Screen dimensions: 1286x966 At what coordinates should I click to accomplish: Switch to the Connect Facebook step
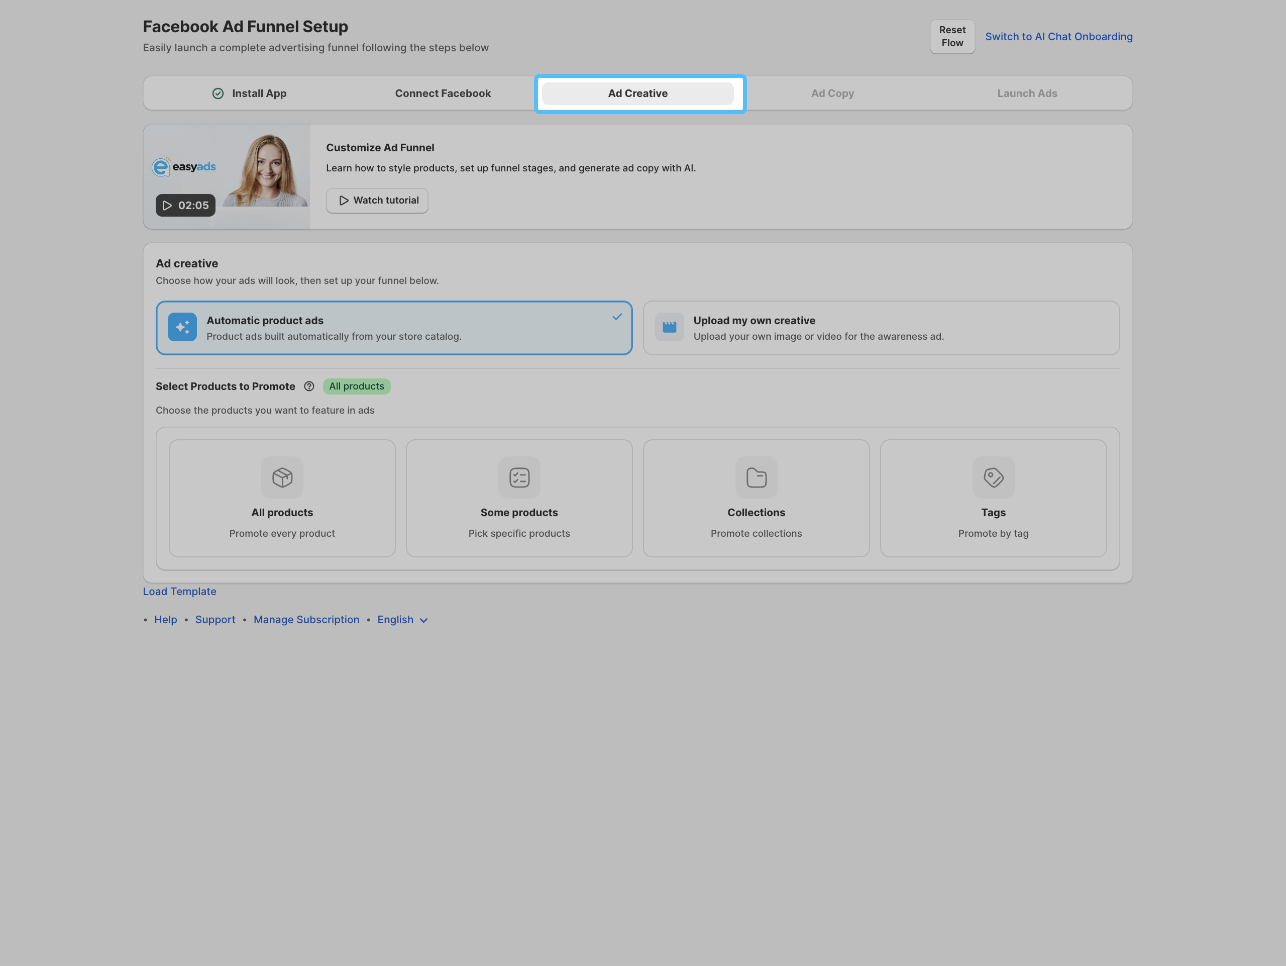(x=443, y=93)
